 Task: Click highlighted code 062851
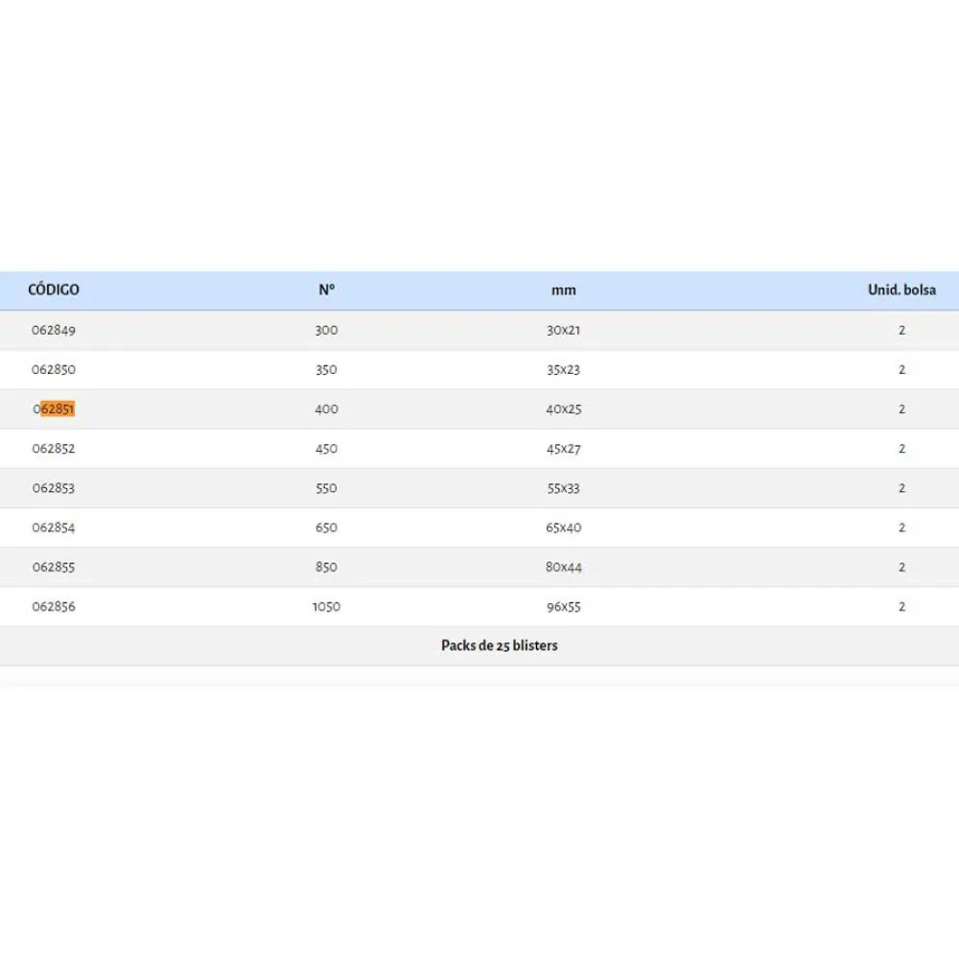coord(55,409)
